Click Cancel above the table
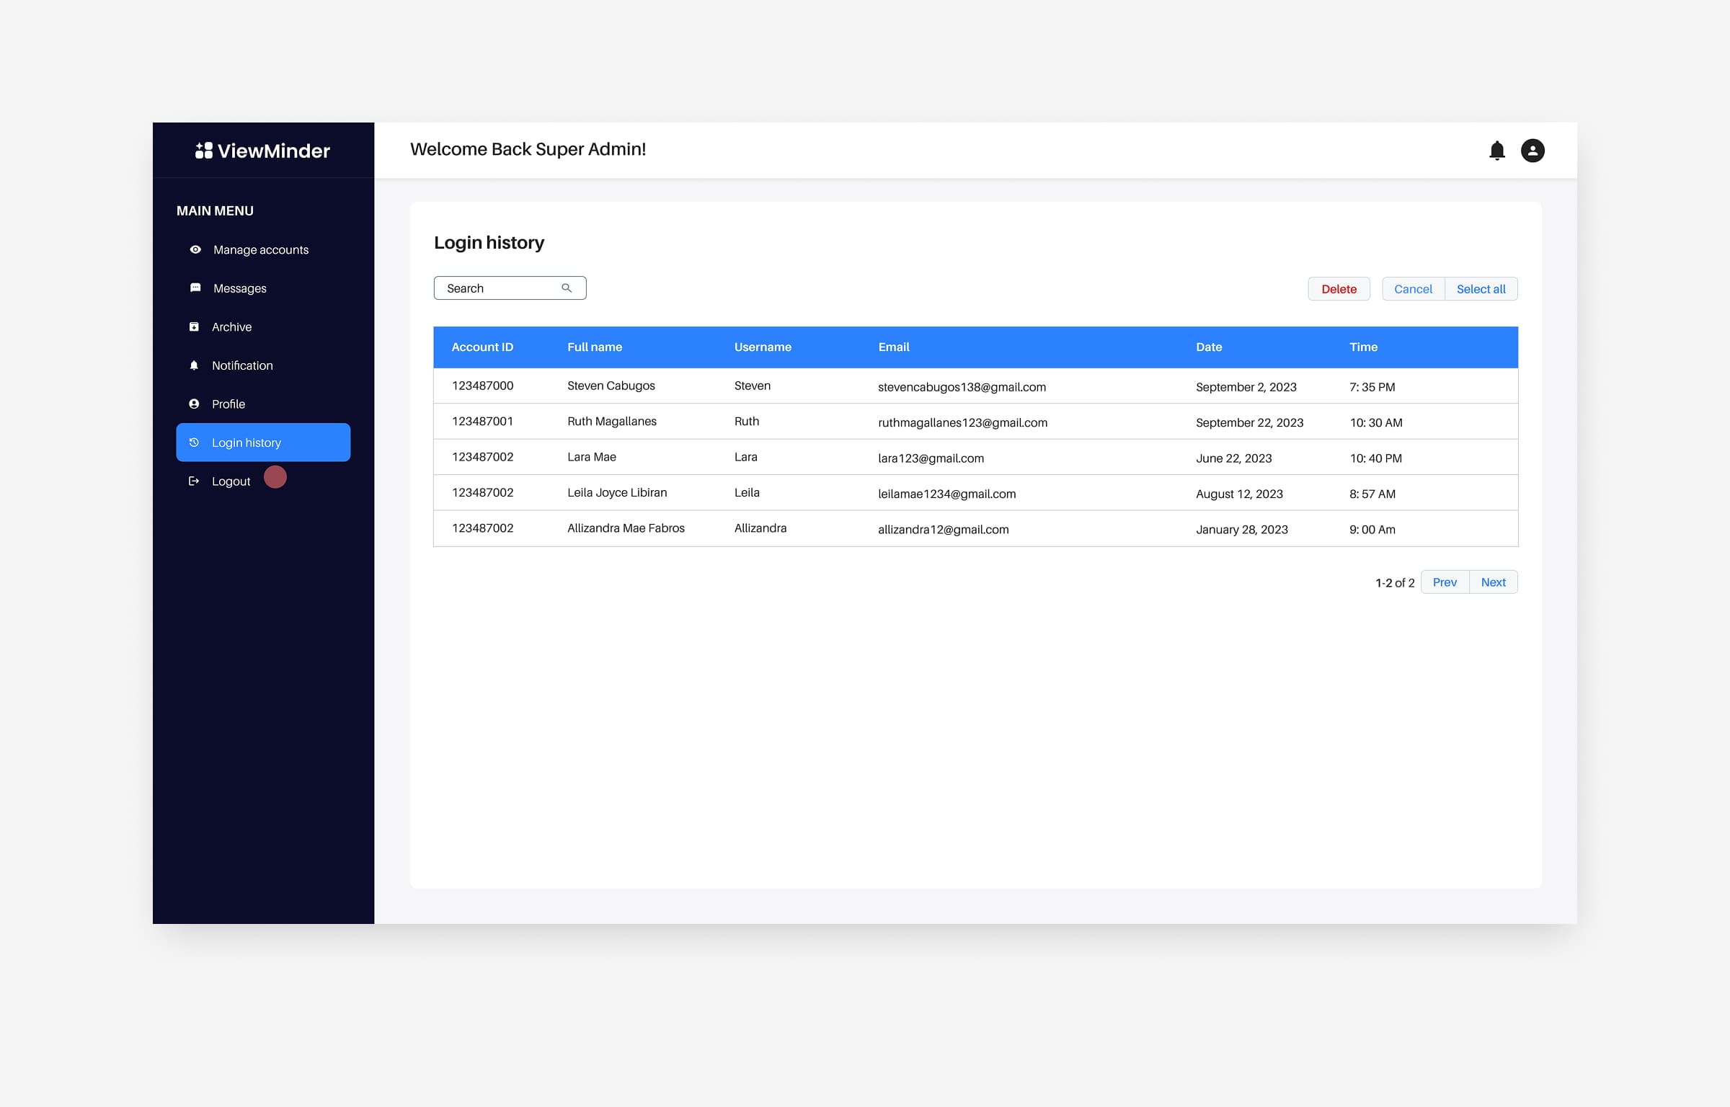Viewport: 1730px width, 1107px height. [x=1412, y=288]
